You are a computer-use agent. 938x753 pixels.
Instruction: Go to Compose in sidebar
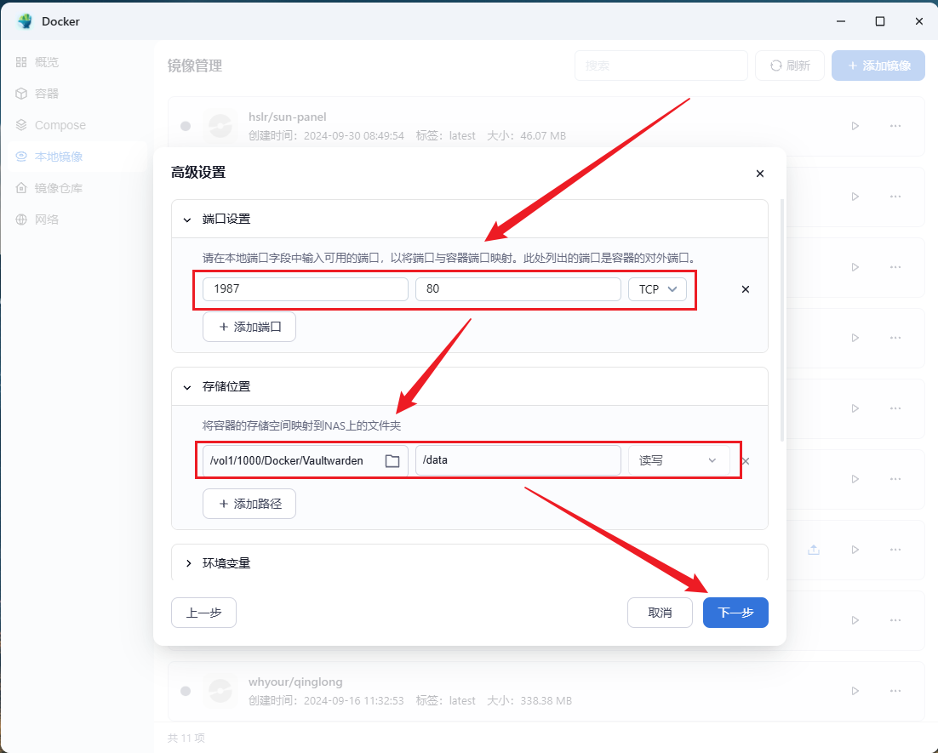click(x=60, y=125)
